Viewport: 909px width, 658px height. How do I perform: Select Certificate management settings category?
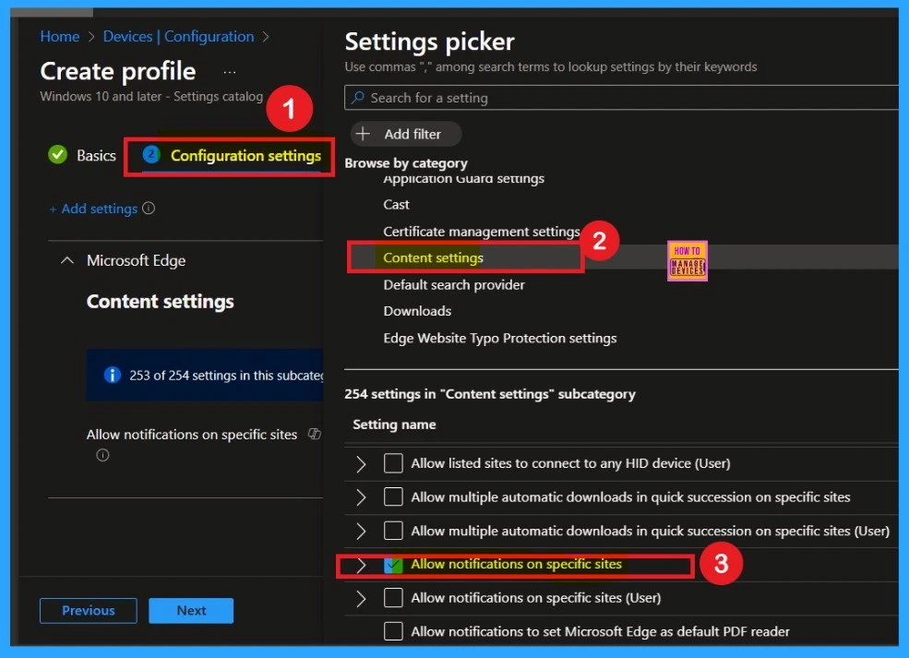pos(481,232)
